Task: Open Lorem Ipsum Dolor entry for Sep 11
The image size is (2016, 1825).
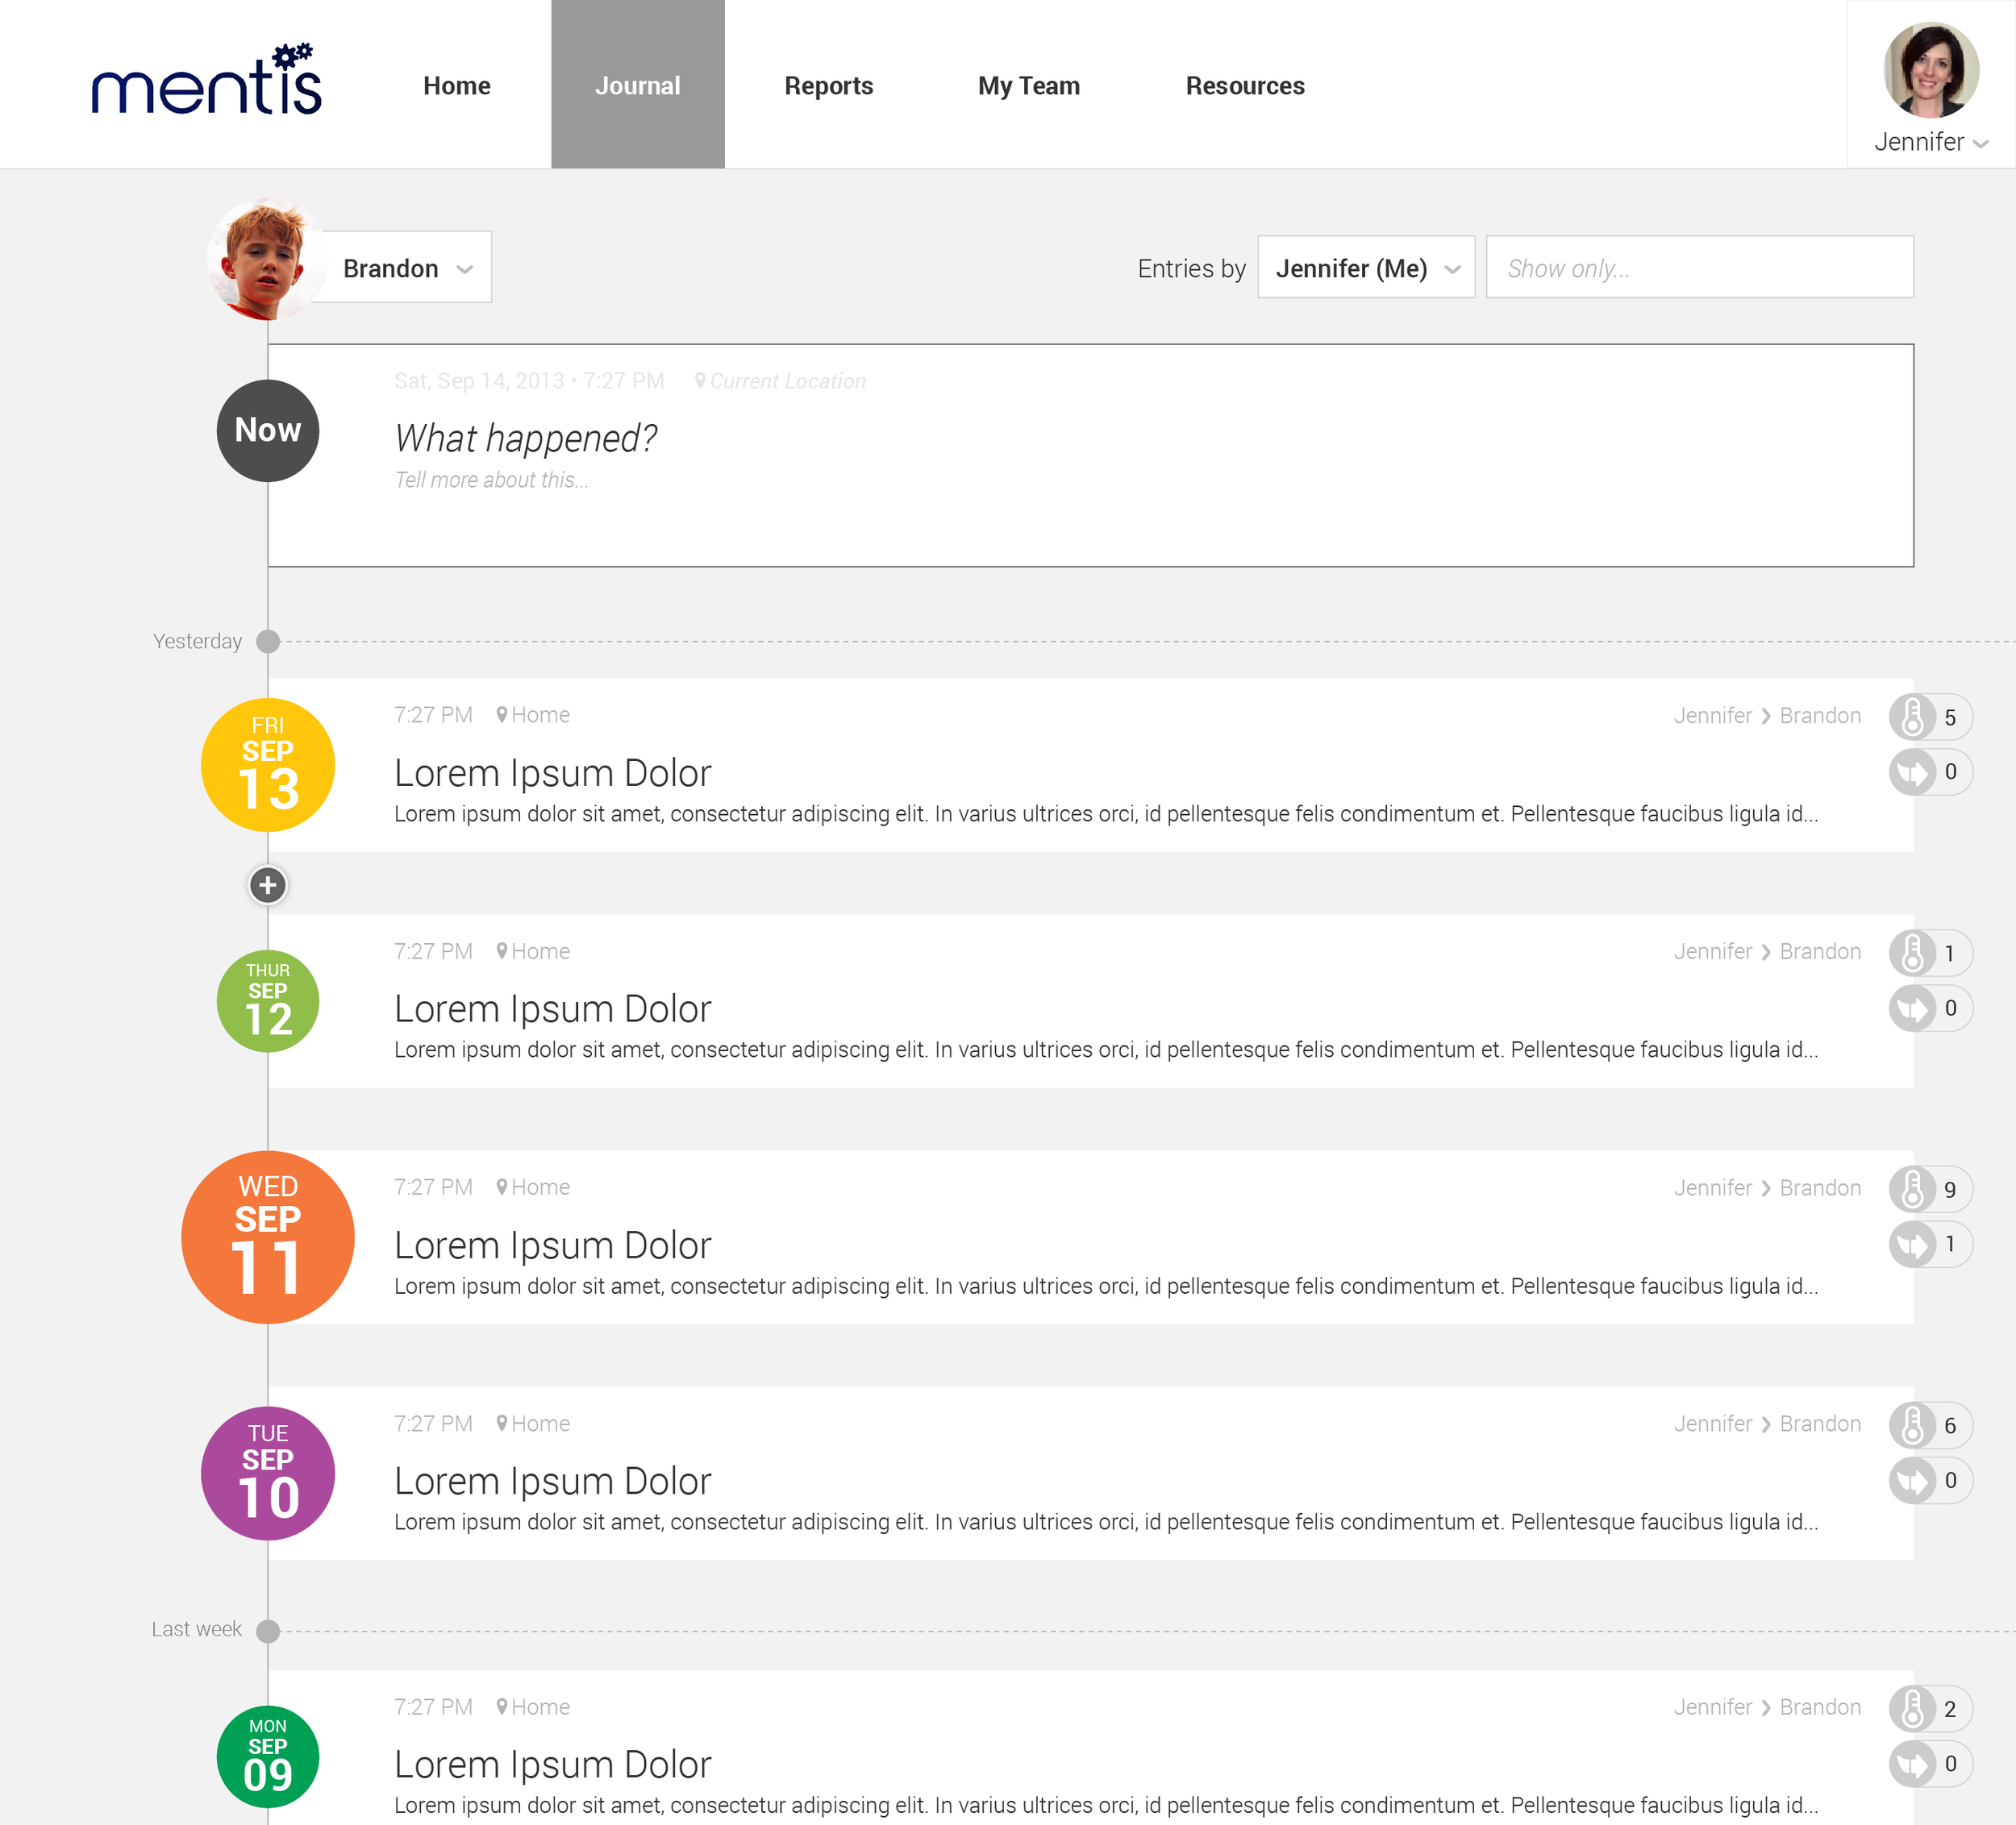Action: click(552, 1245)
